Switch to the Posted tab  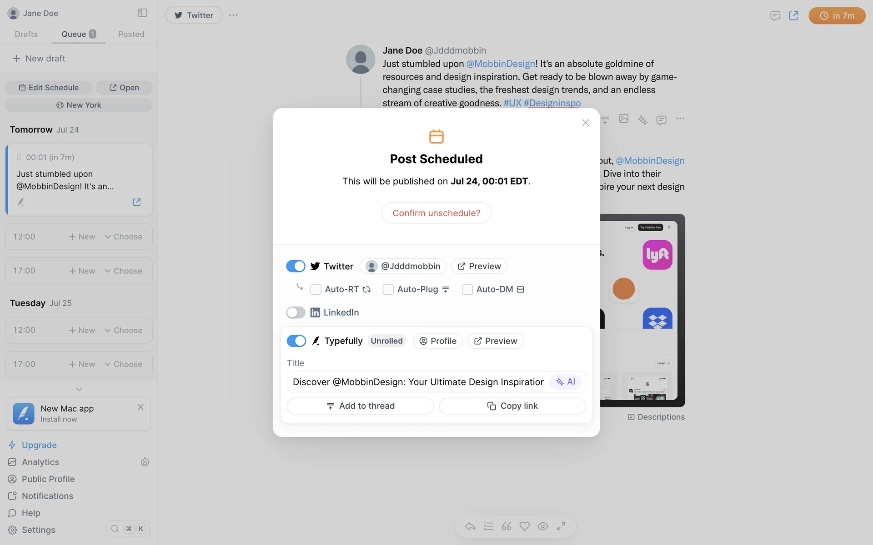tap(131, 34)
